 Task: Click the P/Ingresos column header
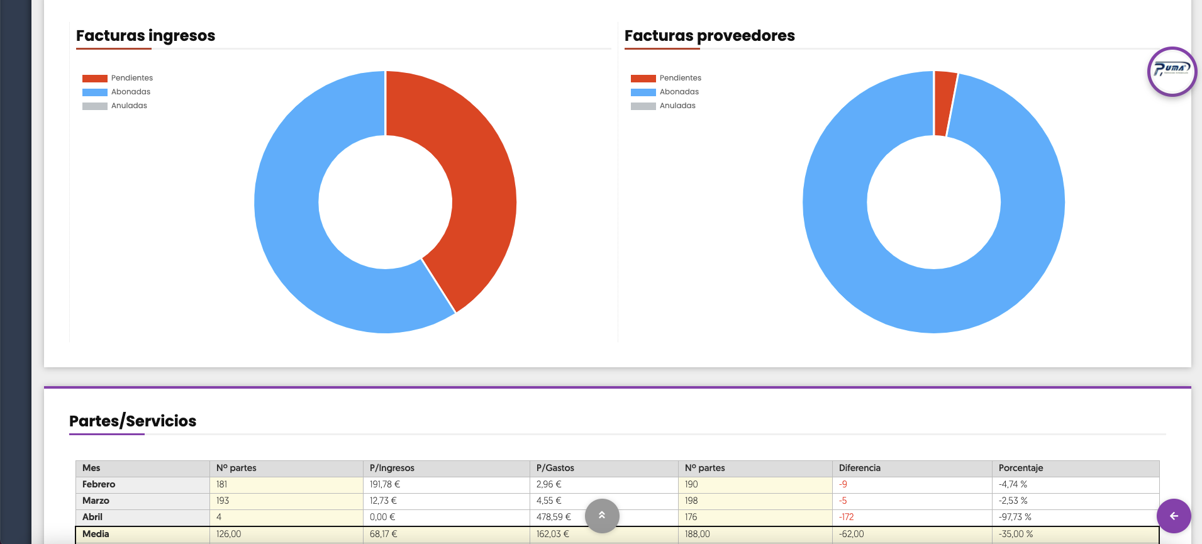click(392, 468)
